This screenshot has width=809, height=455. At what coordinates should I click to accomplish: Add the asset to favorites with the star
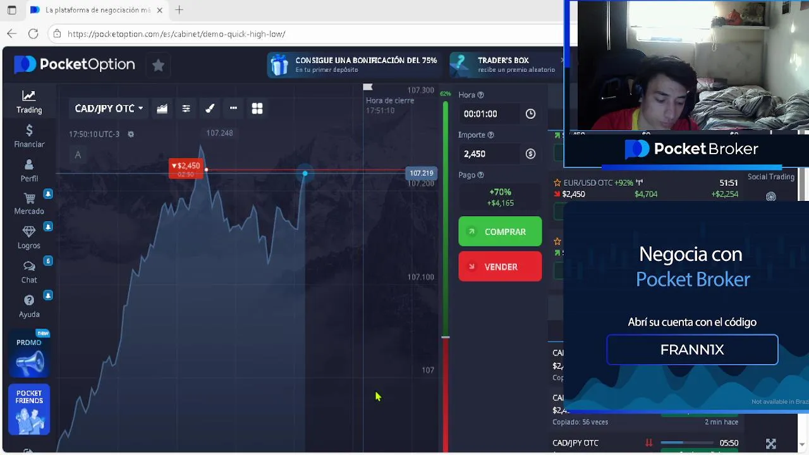tap(158, 65)
